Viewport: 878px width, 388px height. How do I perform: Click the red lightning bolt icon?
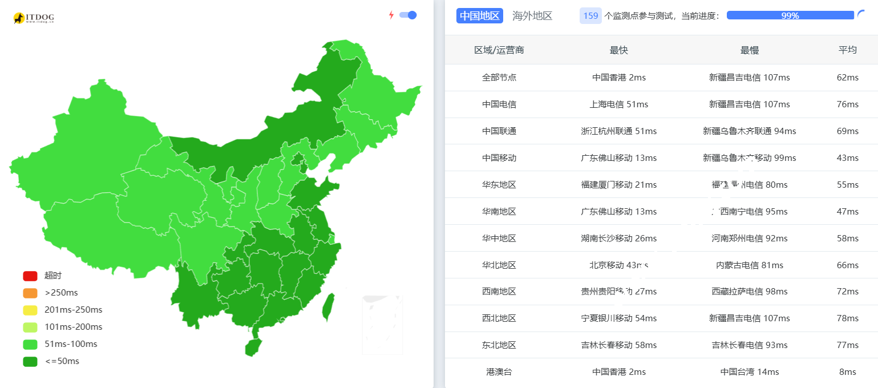click(x=390, y=15)
